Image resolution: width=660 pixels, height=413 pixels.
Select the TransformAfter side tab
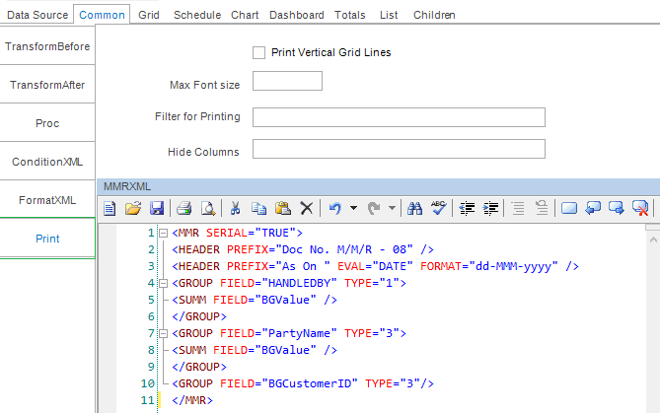tap(47, 85)
